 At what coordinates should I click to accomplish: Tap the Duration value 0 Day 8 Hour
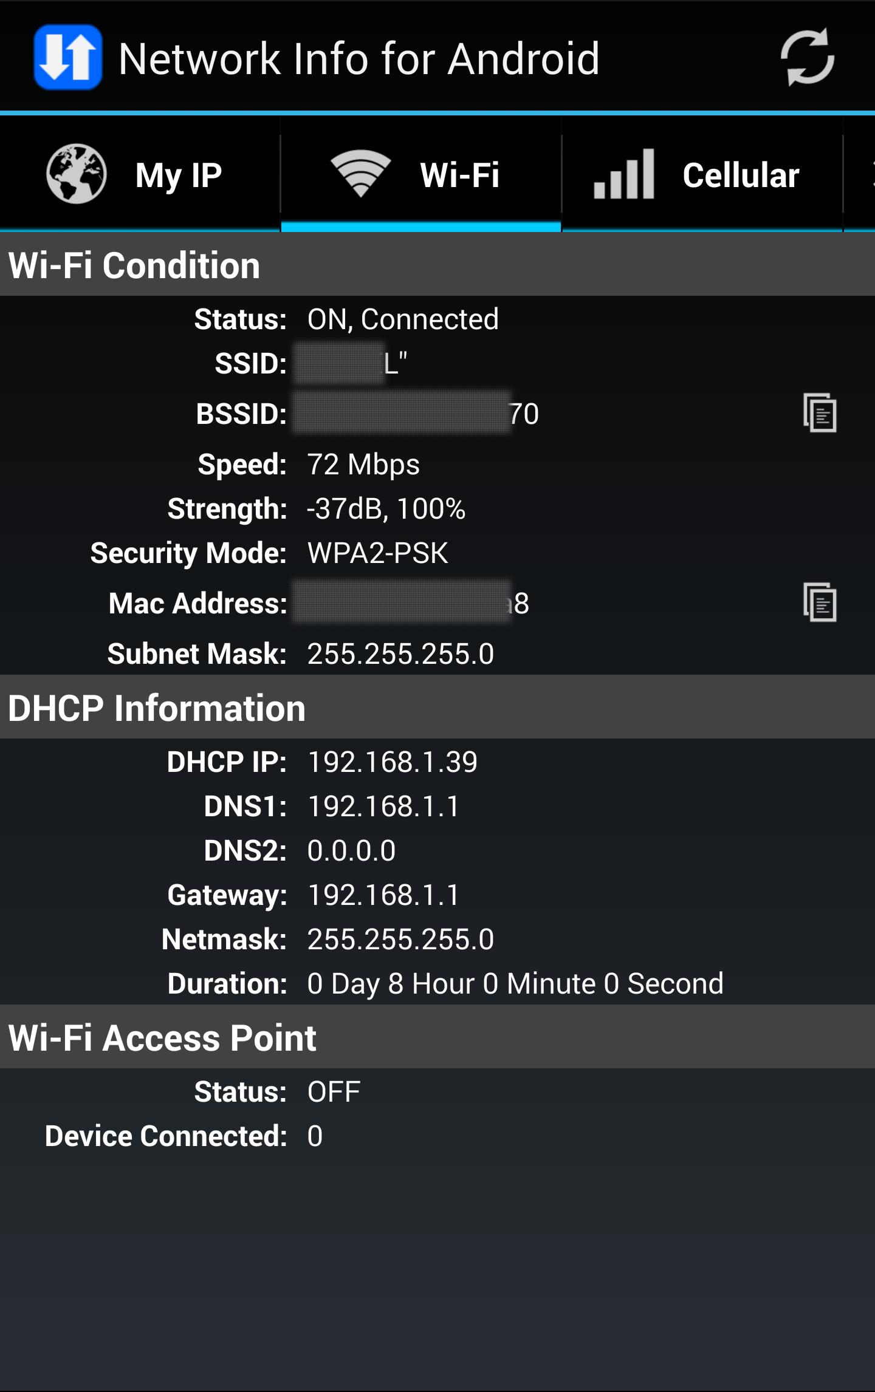pos(515,984)
